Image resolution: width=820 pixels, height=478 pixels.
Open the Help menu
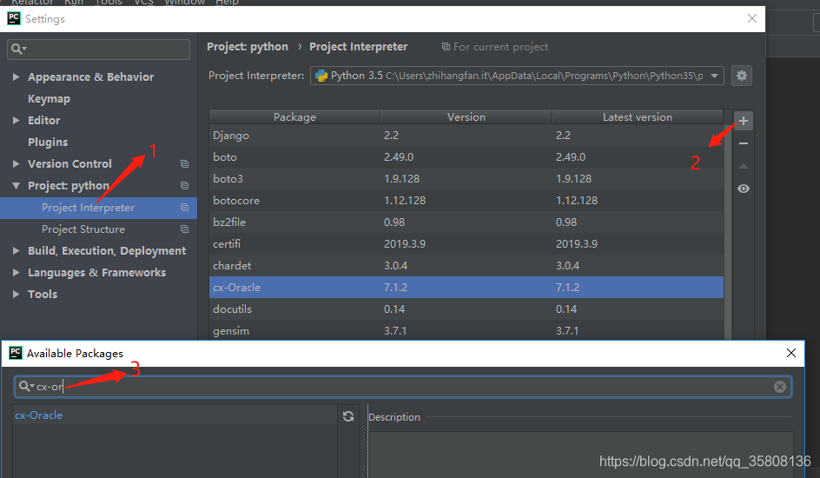227,2
